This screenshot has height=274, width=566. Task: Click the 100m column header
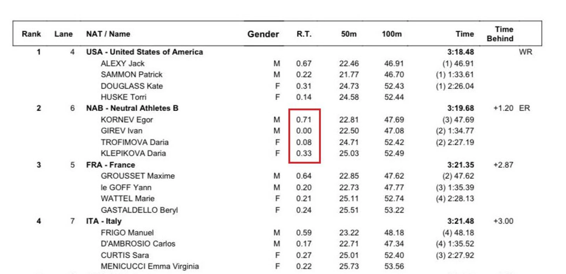(x=392, y=34)
